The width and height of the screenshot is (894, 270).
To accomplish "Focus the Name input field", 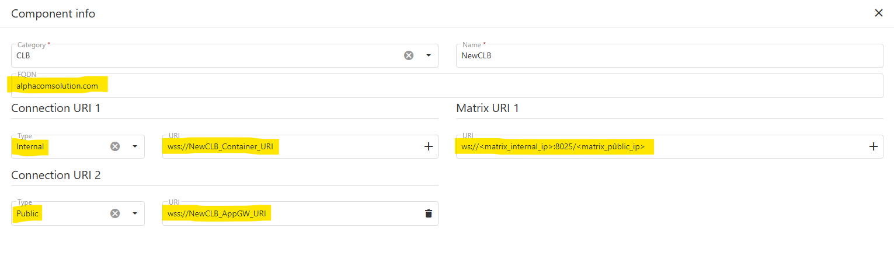I will [x=669, y=56].
